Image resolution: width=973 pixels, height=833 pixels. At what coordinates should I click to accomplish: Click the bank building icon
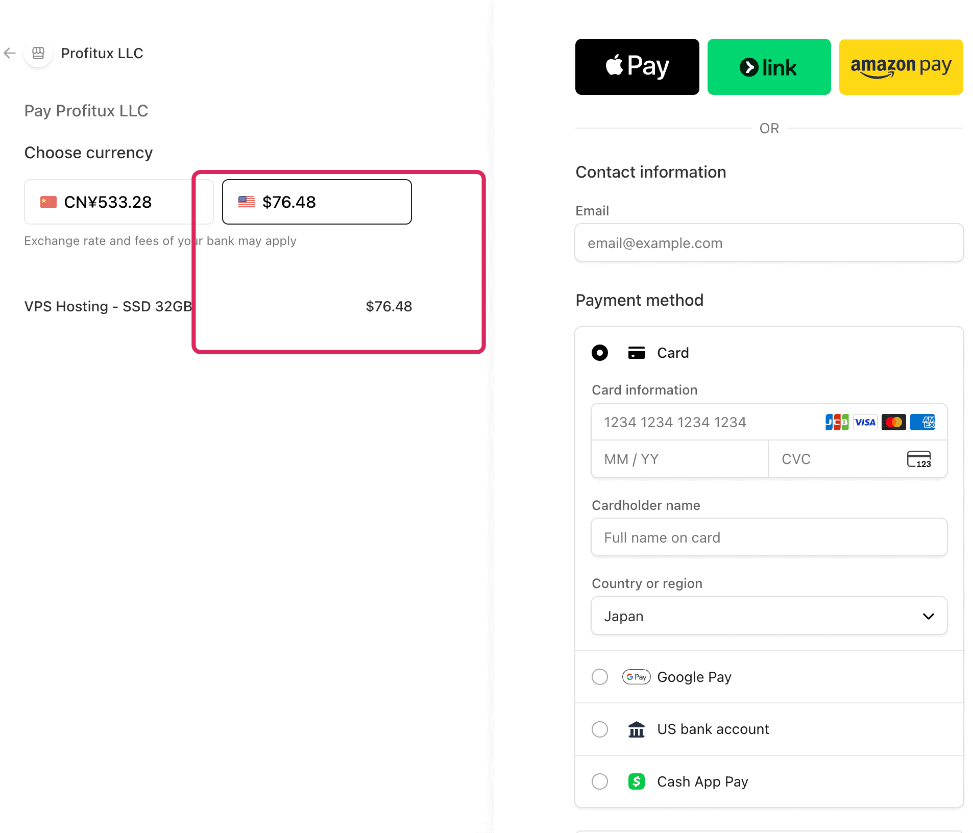tap(637, 729)
